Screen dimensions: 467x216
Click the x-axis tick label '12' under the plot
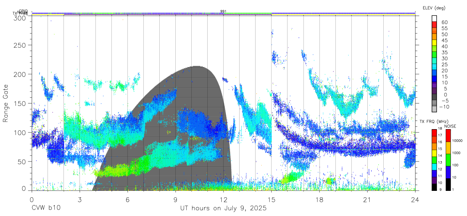point(223,200)
